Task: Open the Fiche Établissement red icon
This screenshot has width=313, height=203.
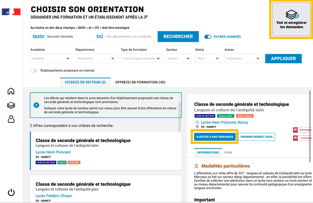Action: [x=295, y=129]
